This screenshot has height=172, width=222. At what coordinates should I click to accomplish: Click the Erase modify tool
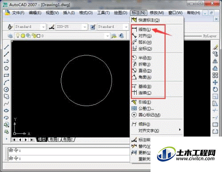(215, 47)
